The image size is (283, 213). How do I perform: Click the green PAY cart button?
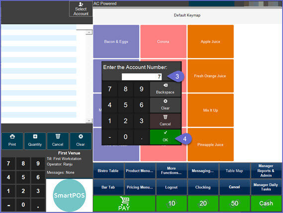(124, 204)
